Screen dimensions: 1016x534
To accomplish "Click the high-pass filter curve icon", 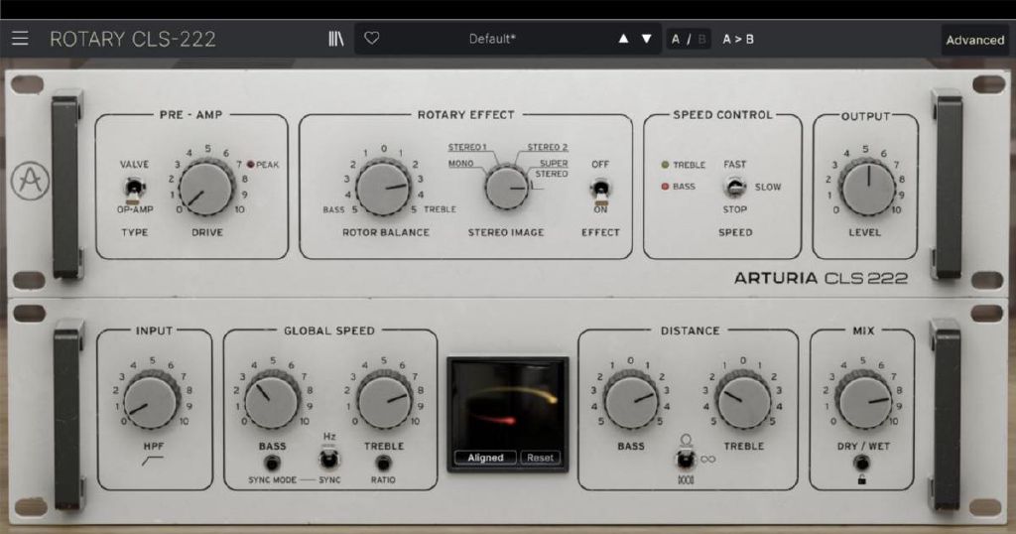I will (x=153, y=461).
